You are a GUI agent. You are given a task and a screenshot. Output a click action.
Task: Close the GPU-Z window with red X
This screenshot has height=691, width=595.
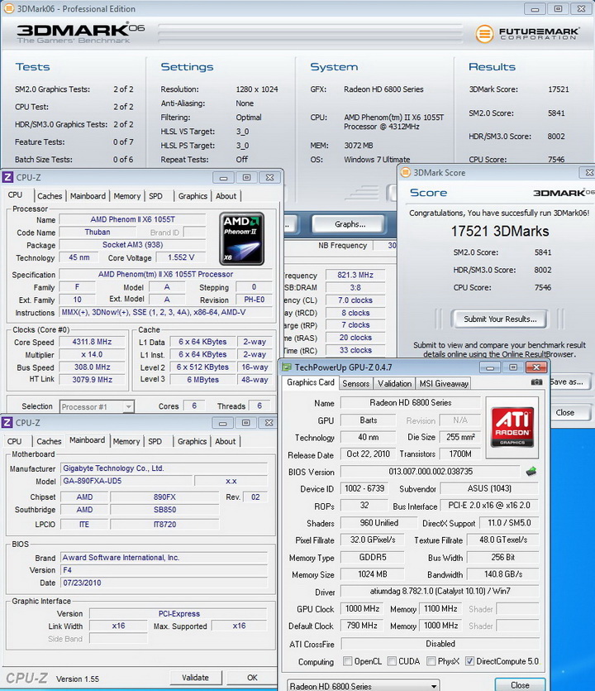[536, 367]
